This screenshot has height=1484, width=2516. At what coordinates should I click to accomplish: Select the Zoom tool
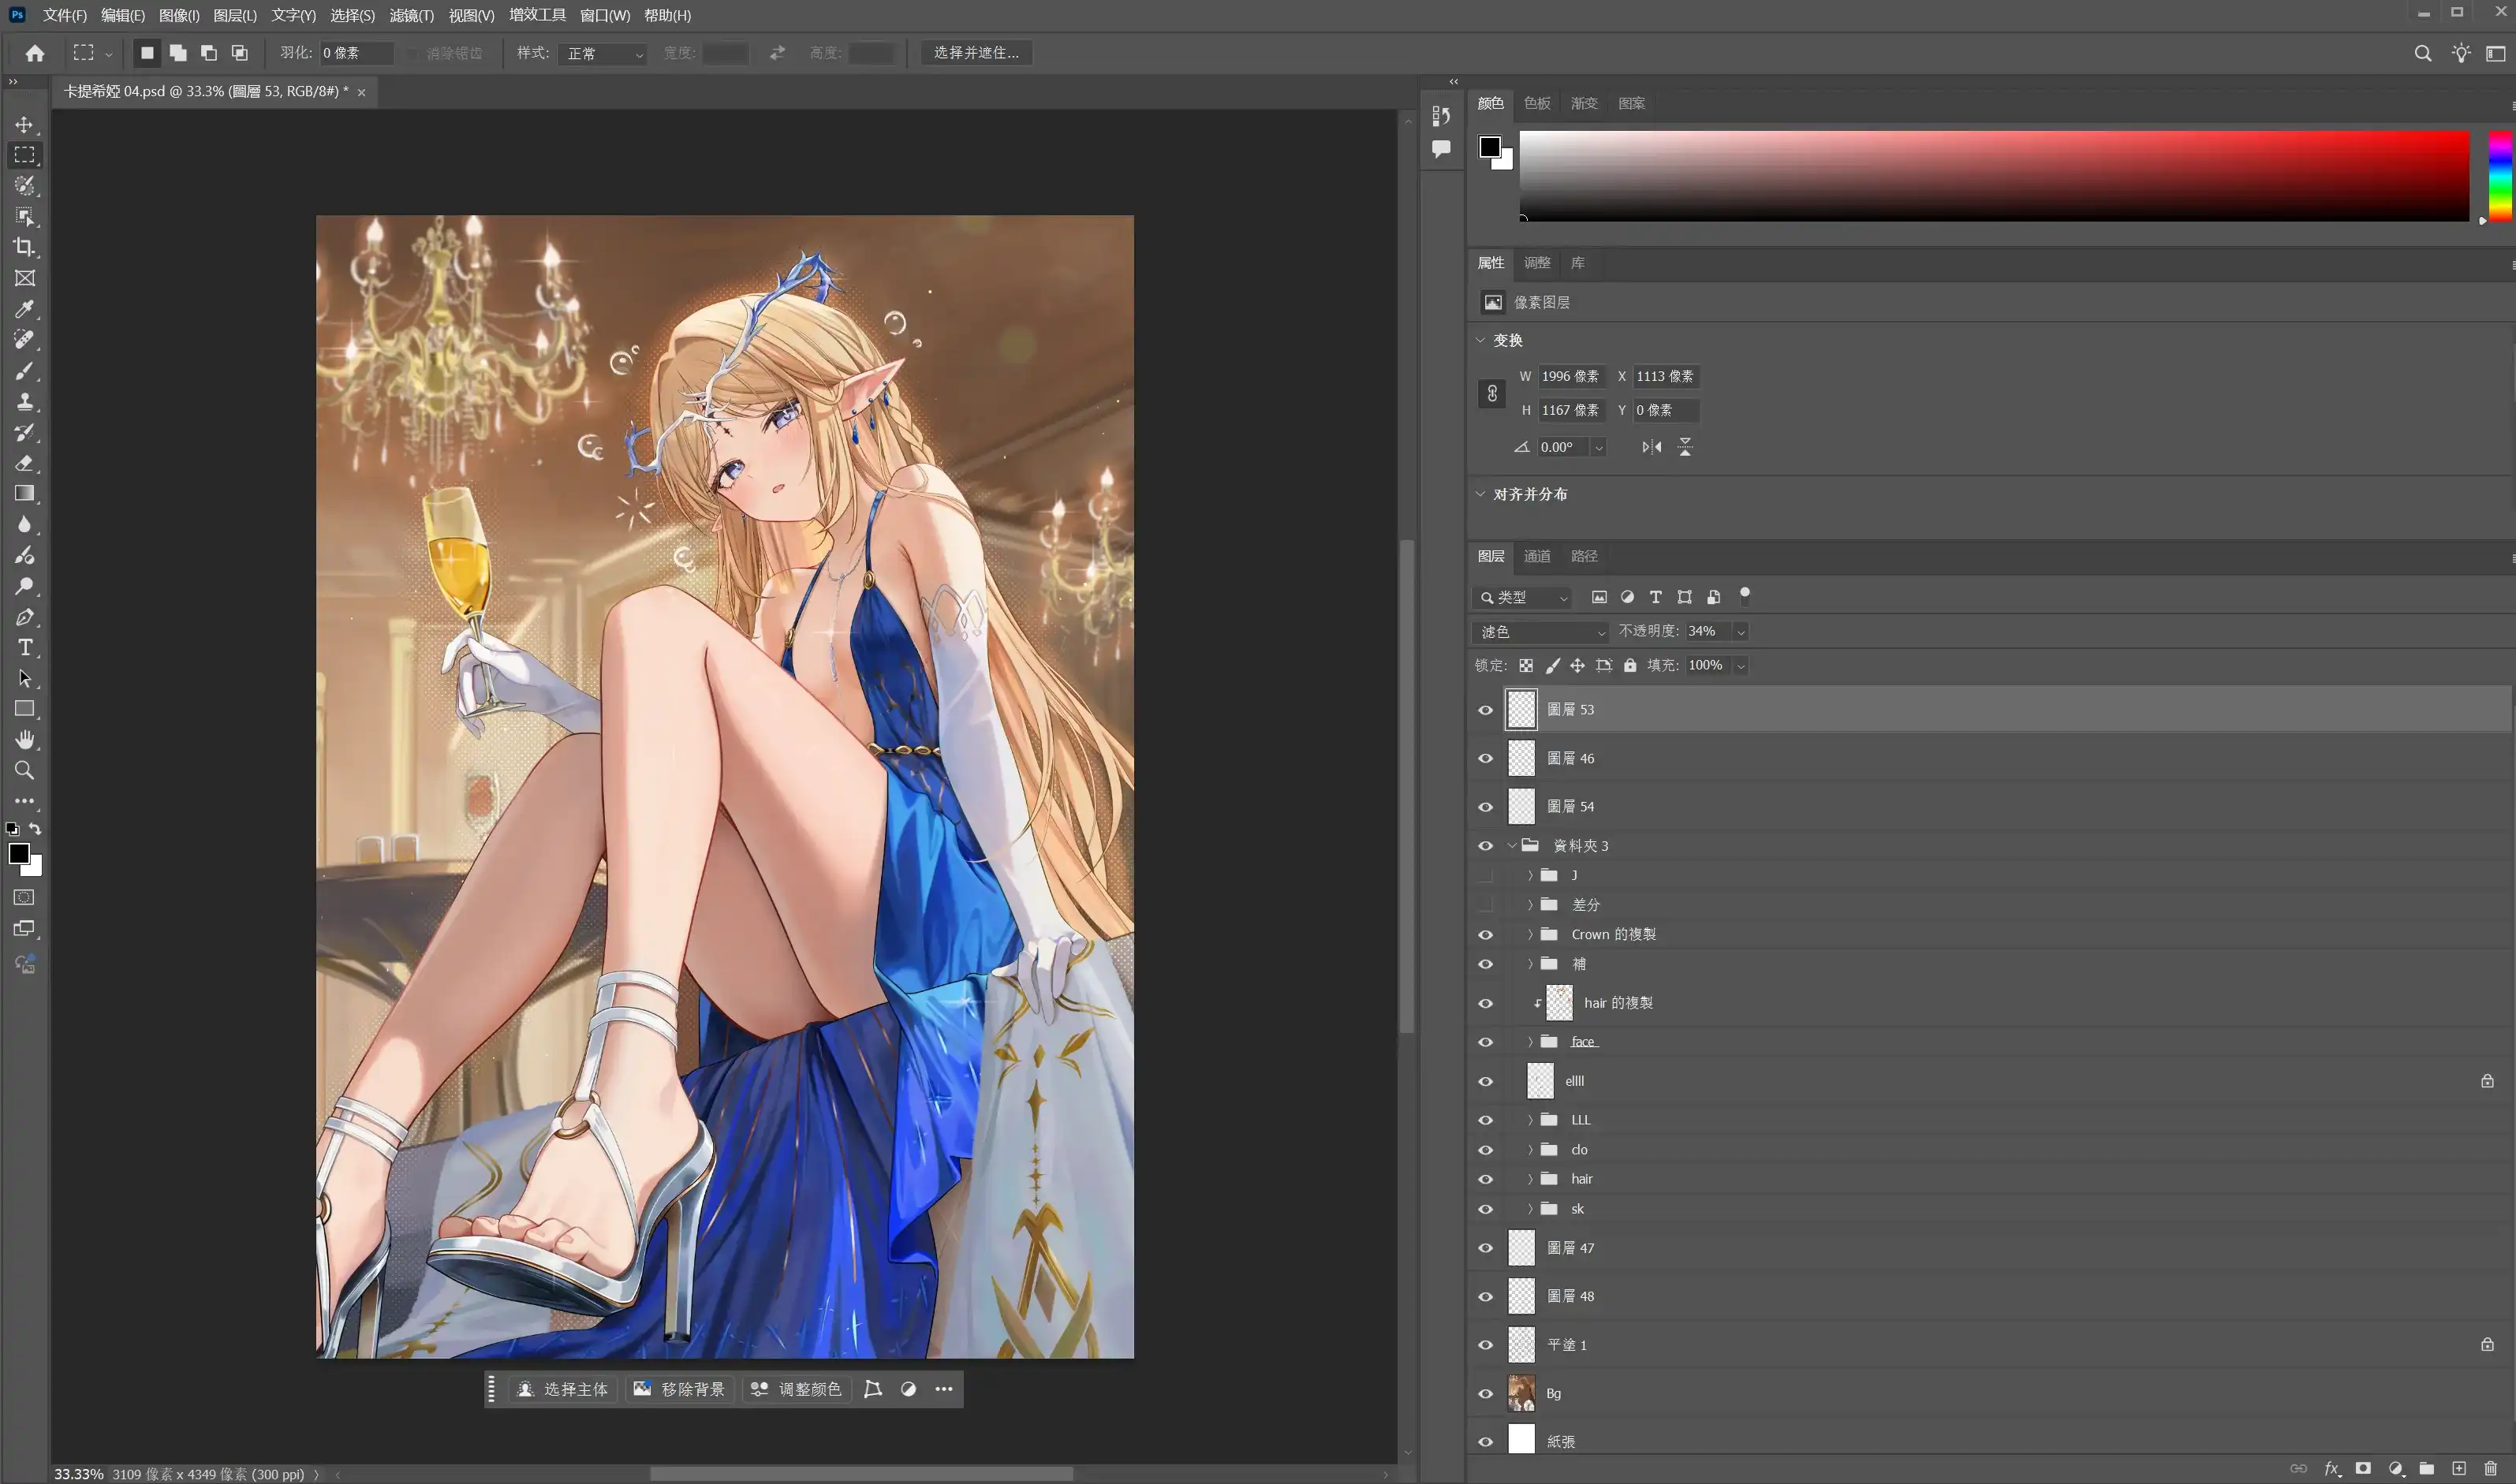click(24, 771)
